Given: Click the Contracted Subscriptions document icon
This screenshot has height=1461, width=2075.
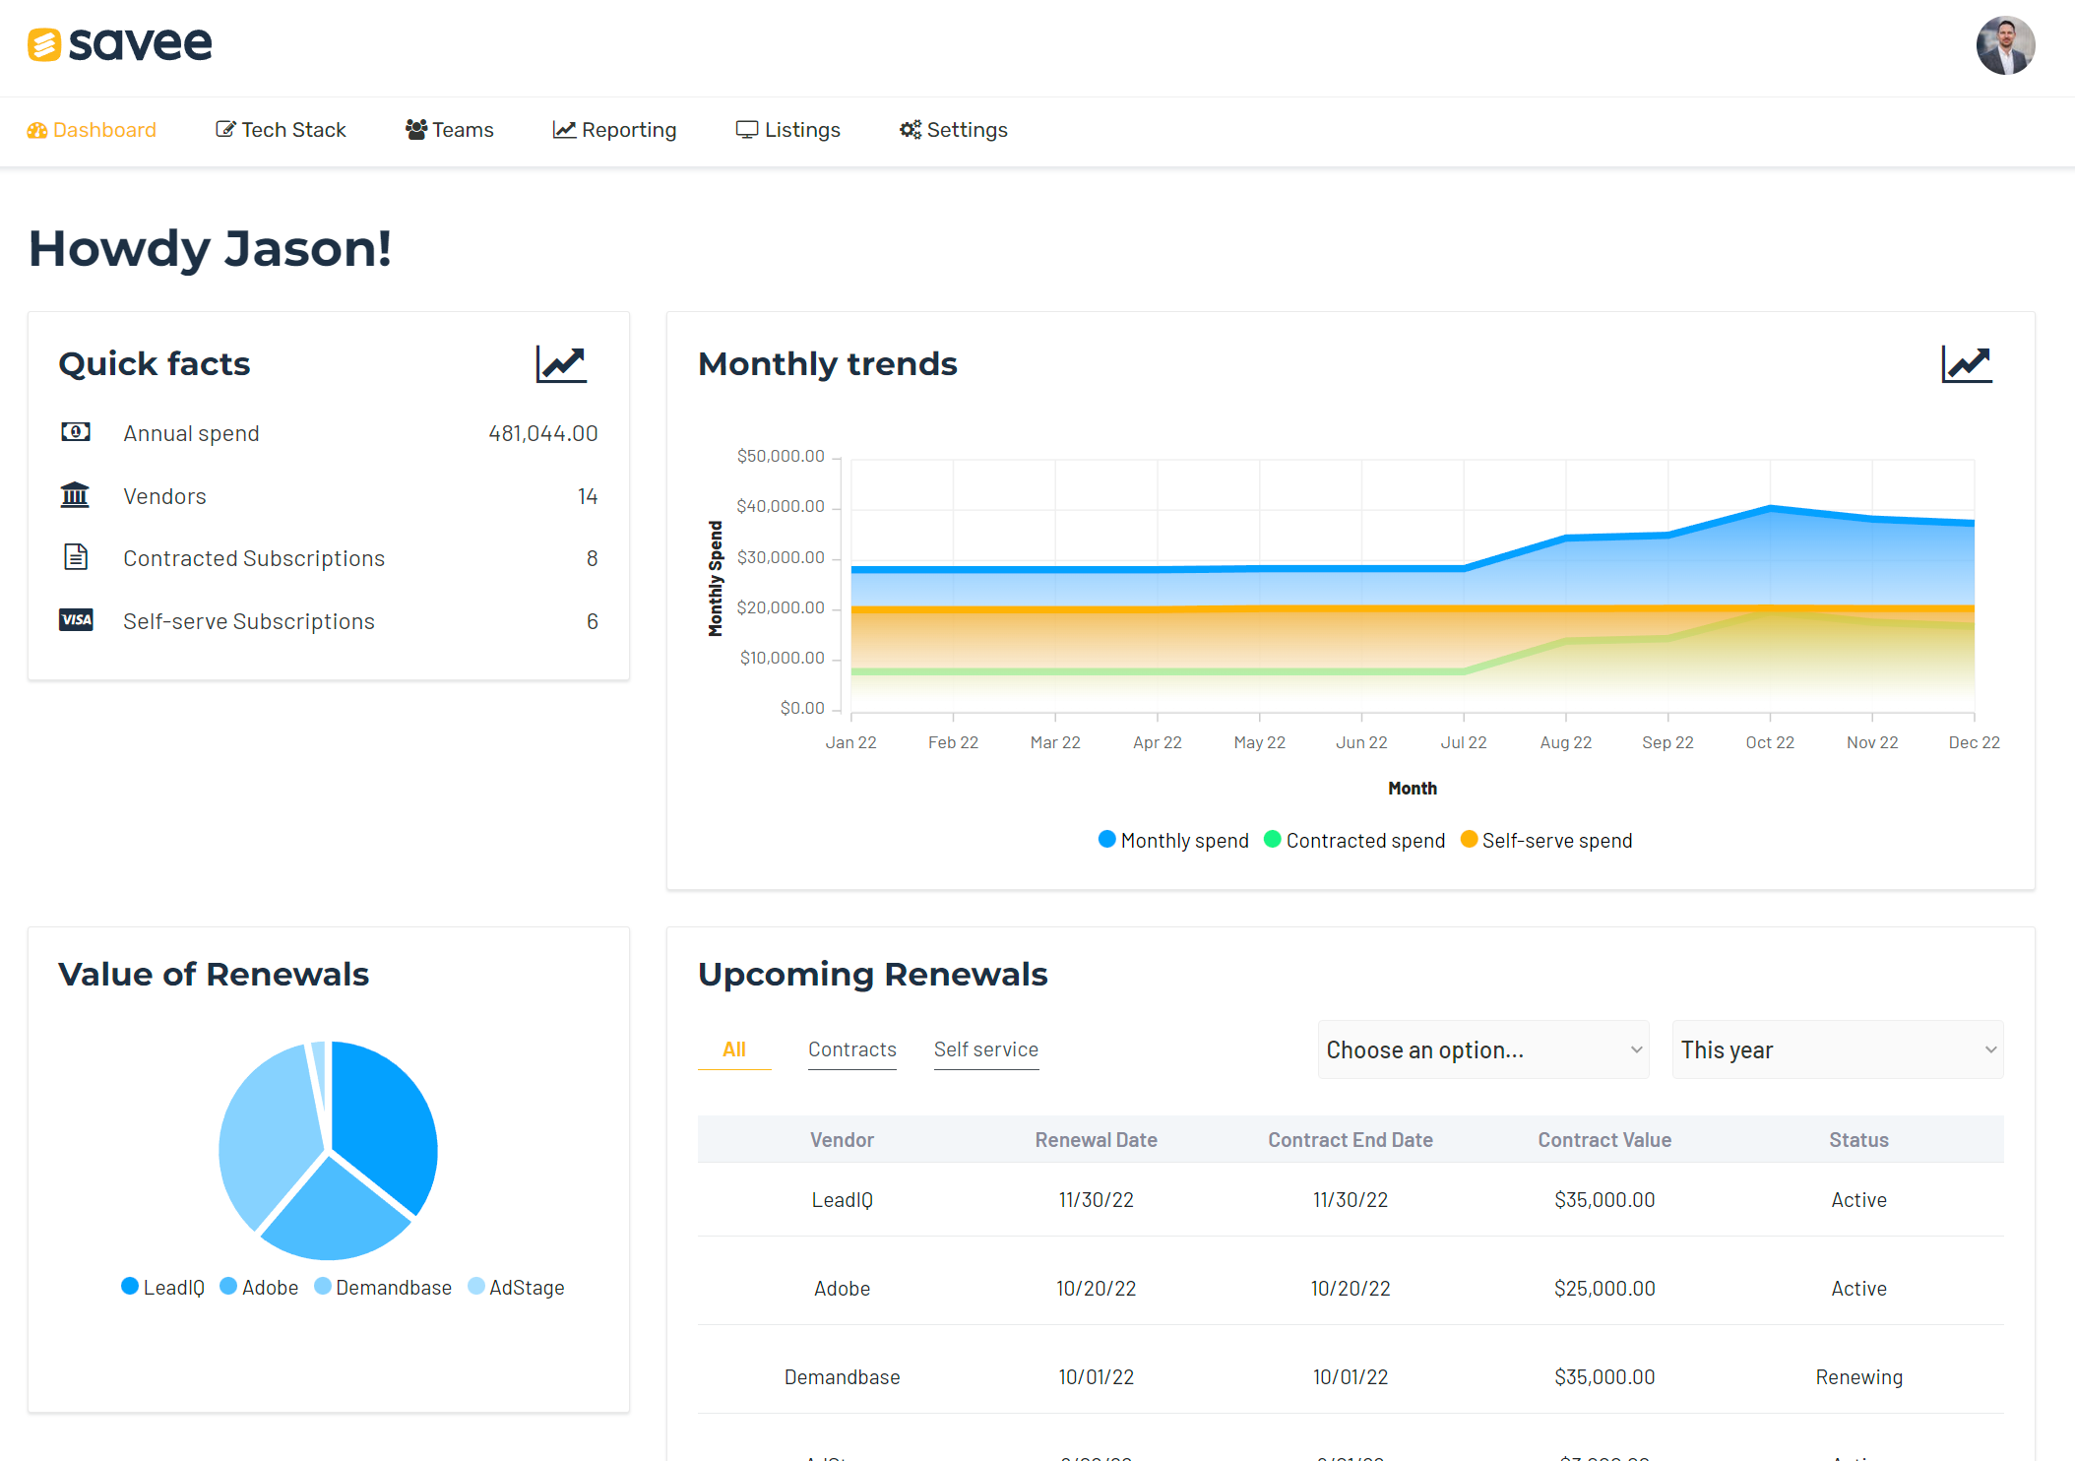Looking at the screenshot, I should point(76,557).
